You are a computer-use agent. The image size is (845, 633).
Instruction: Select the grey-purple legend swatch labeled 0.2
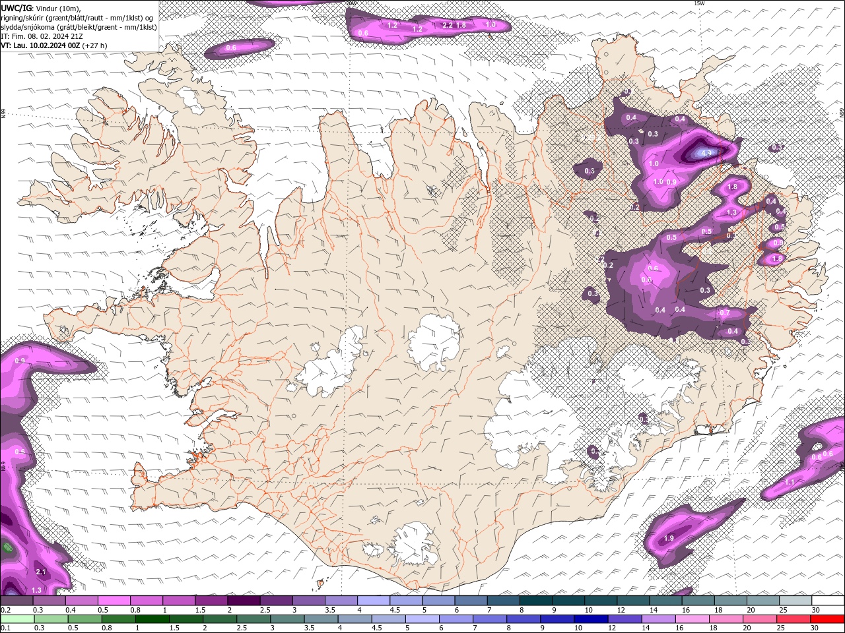17,601
